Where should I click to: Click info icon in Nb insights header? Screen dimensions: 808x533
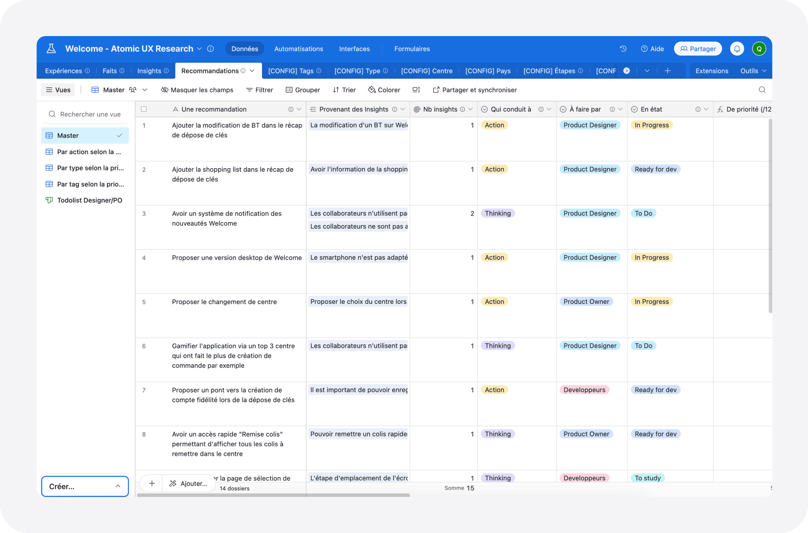pos(462,109)
